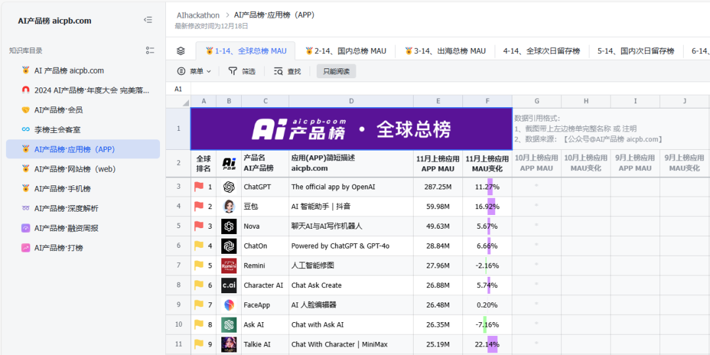Click the ChatGPT app logo

pos(229,187)
